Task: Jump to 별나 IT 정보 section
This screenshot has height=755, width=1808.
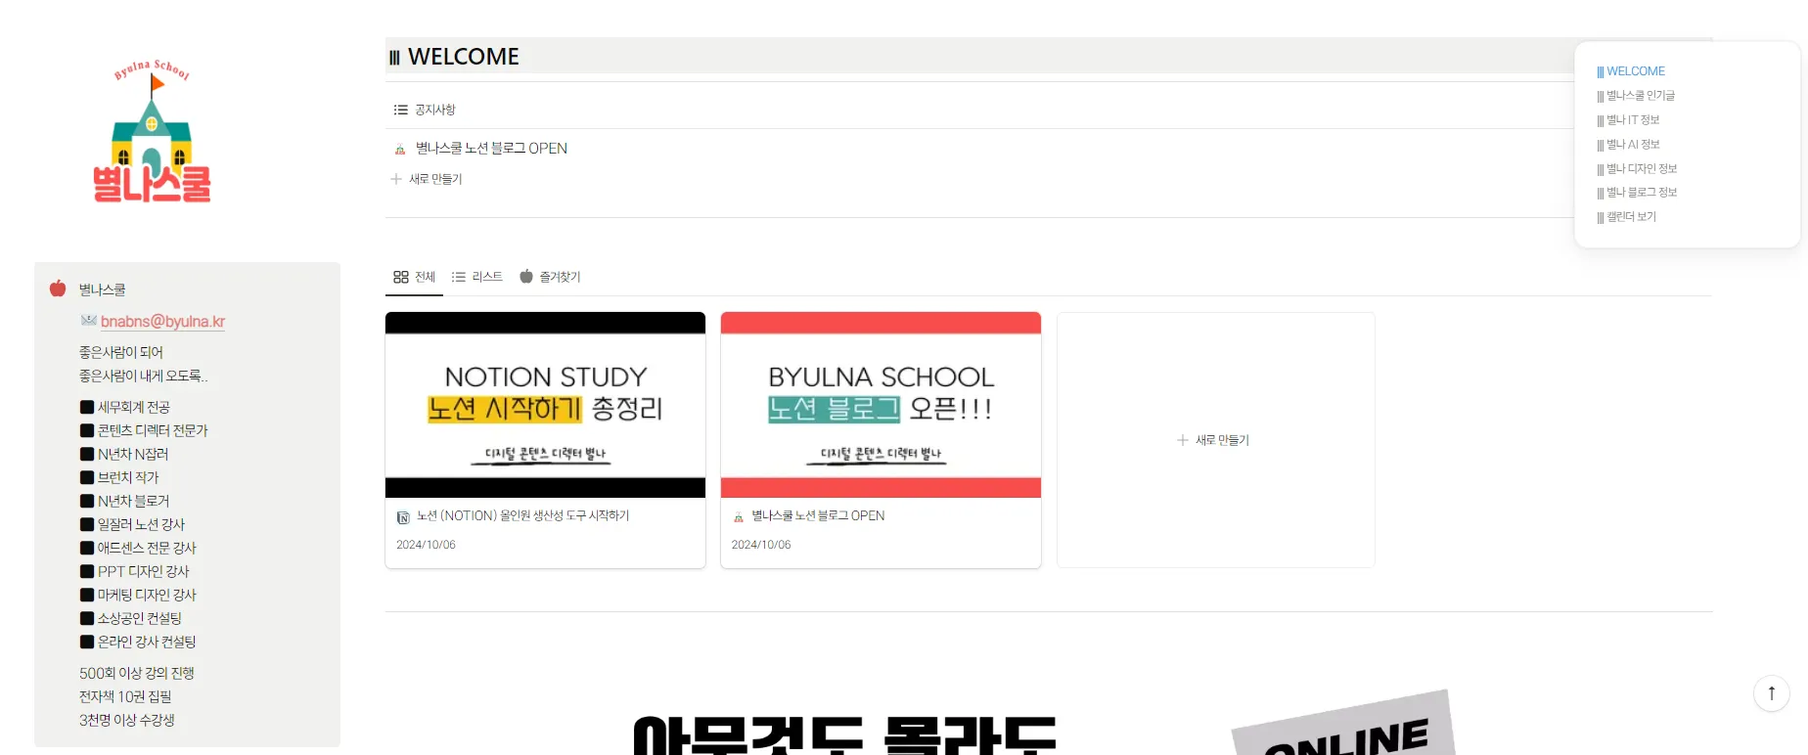Action: click(x=1628, y=120)
